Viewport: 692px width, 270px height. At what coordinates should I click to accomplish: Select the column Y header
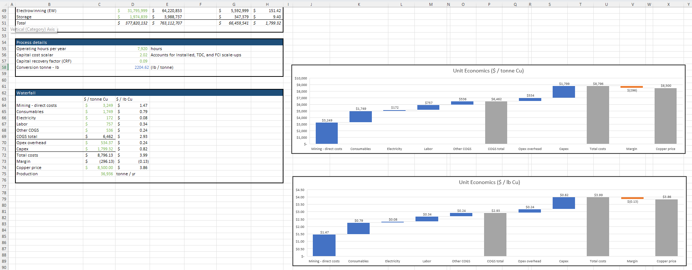point(688,4)
